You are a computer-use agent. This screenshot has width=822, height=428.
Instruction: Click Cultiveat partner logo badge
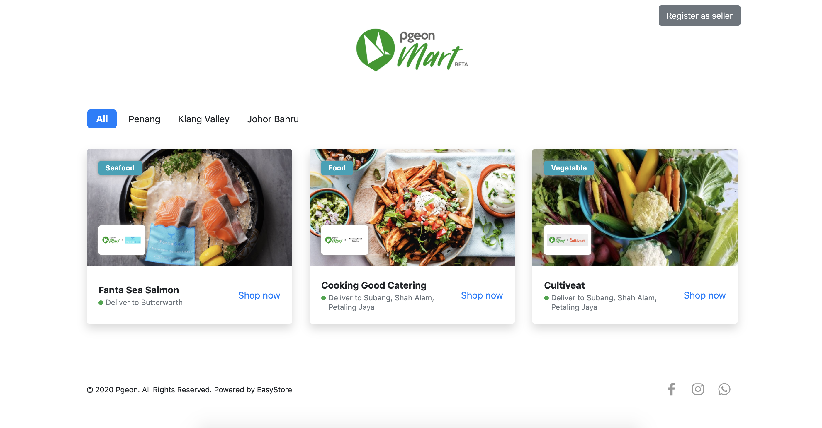click(x=567, y=240)
